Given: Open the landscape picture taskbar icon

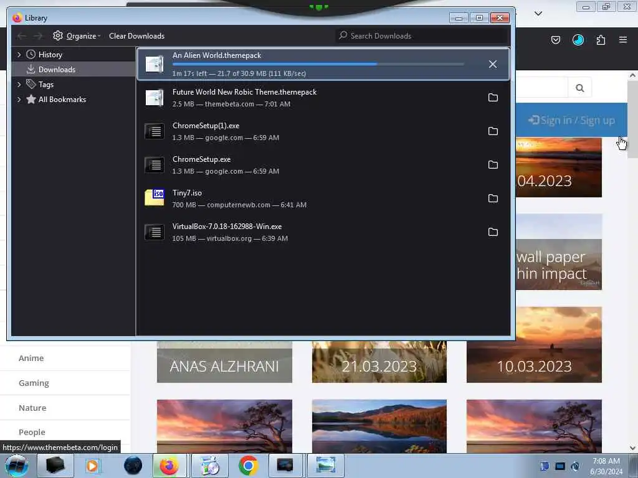Looking at the screenshot, I should 326,466.
